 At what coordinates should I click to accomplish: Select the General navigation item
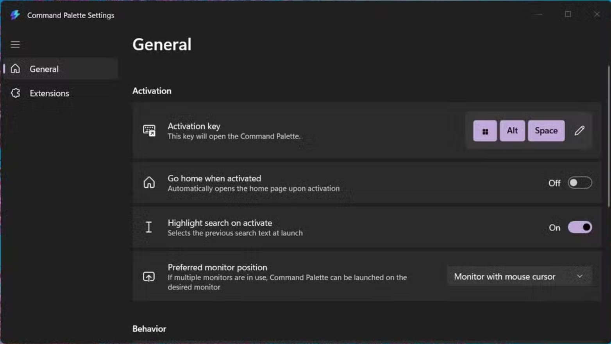[61, 69]
